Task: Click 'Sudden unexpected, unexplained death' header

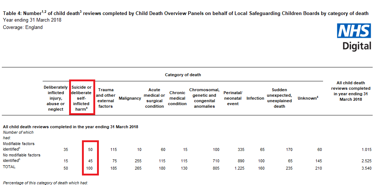Action: [279, 98]
